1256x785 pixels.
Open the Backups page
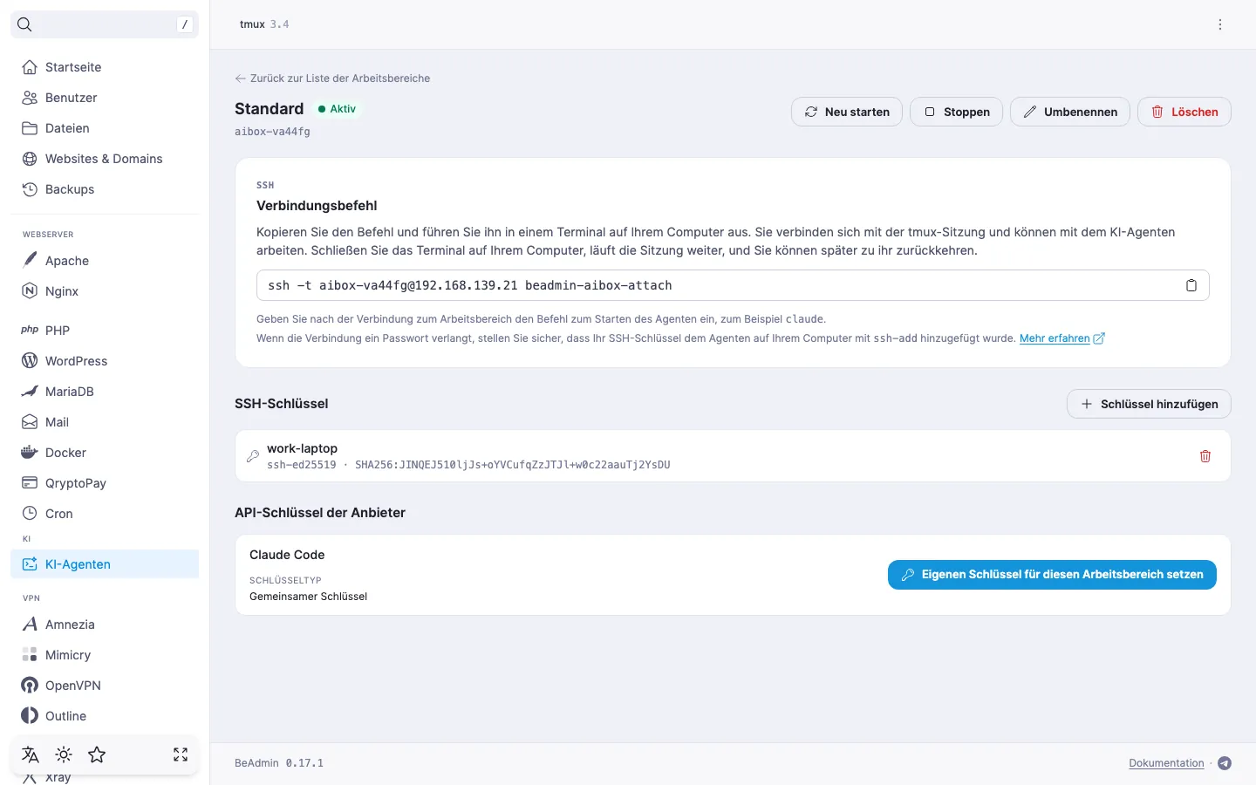tap(105, 189)
